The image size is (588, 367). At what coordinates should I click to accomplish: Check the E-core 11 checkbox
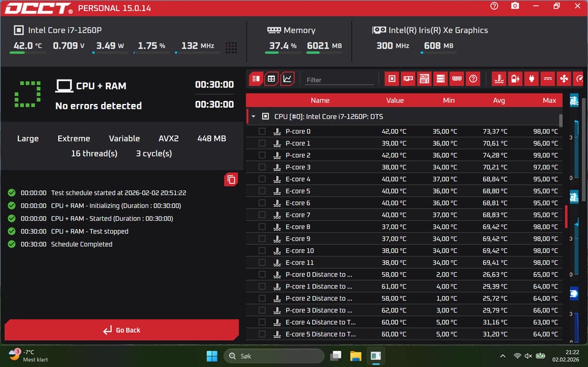(262, 262)
